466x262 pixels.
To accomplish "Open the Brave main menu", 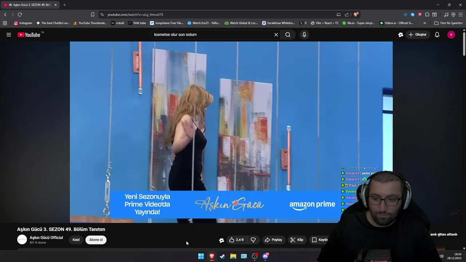I will point(461,15).
